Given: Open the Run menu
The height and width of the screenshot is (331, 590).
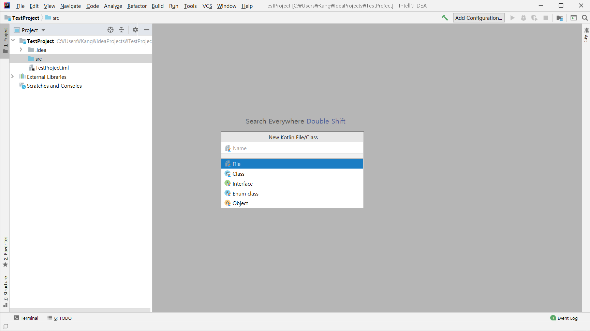Looking at the screenshot, I should click(174, 6).
